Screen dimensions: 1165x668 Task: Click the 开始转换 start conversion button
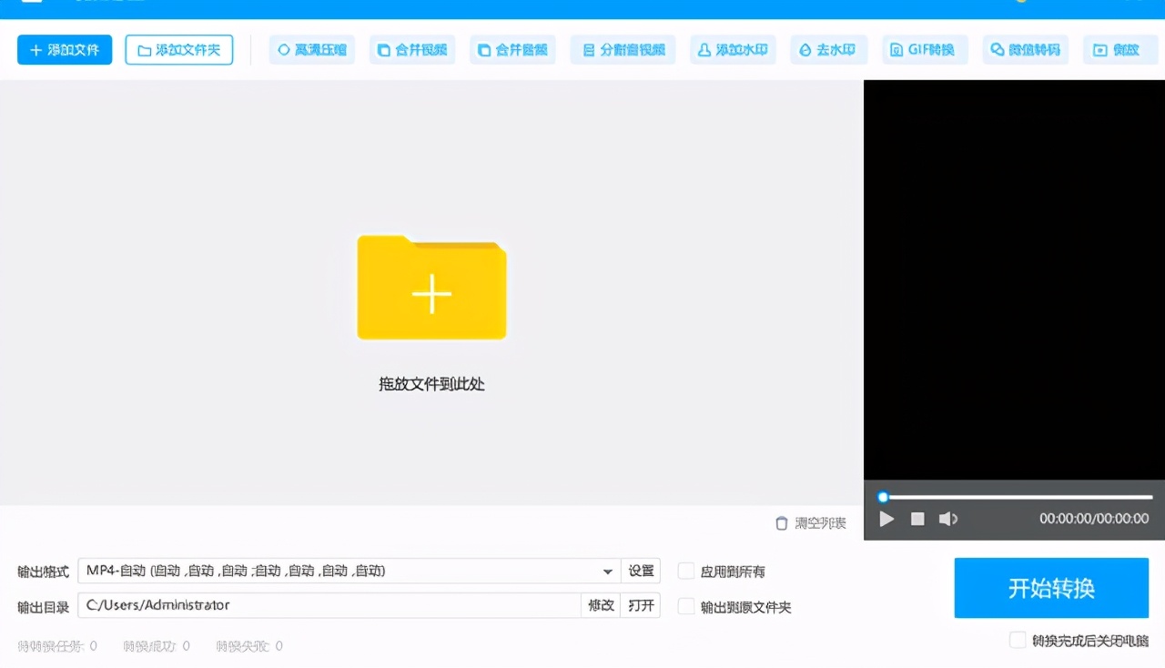tap(1051, 588)
